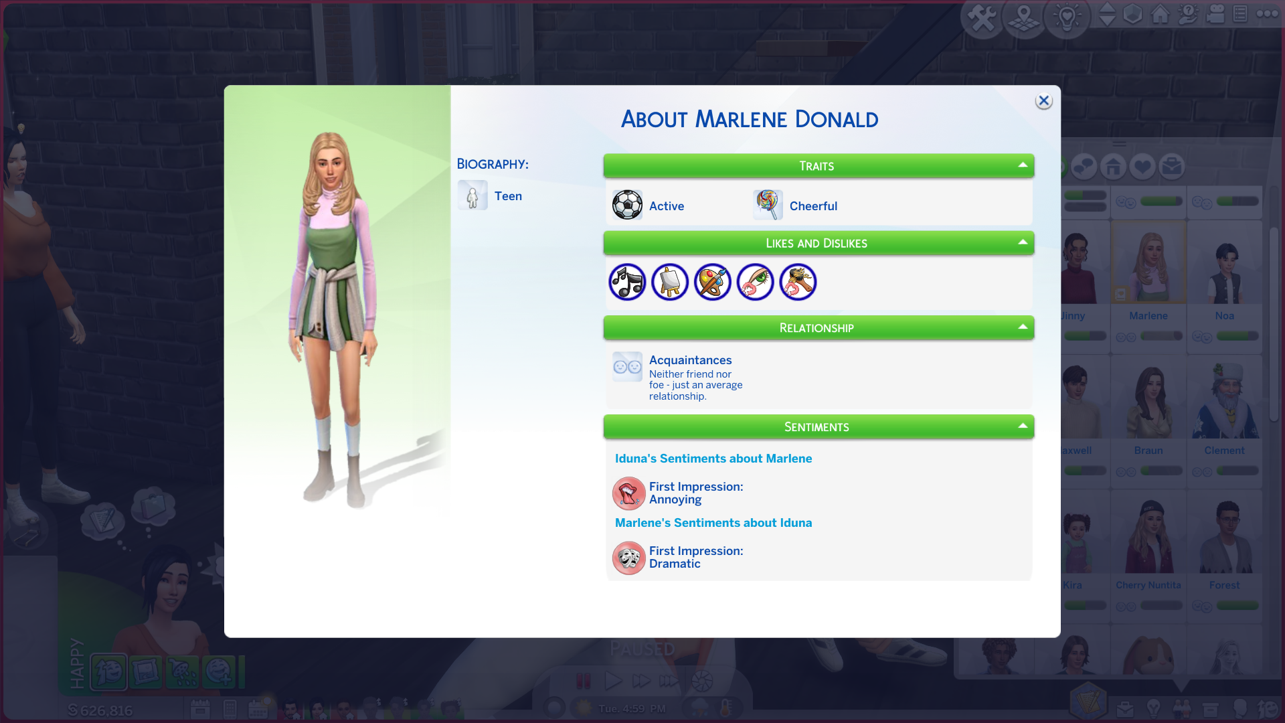Screen dimensions: 1285x723
Task: Click the pause game speed button
Action: [x=584, y=681]
